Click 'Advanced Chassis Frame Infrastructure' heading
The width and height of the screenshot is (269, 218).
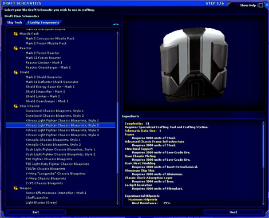(155, 142)
